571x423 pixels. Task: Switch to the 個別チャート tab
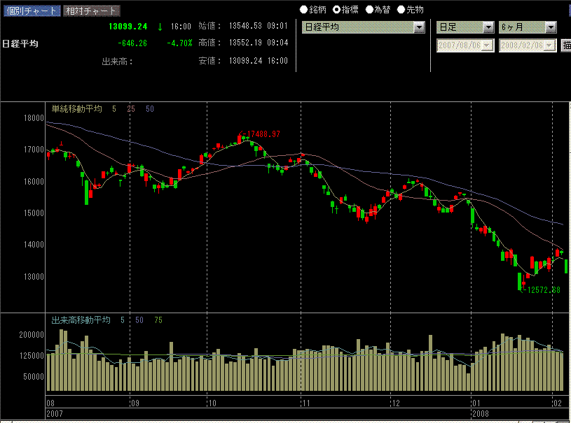click(30, 10)
